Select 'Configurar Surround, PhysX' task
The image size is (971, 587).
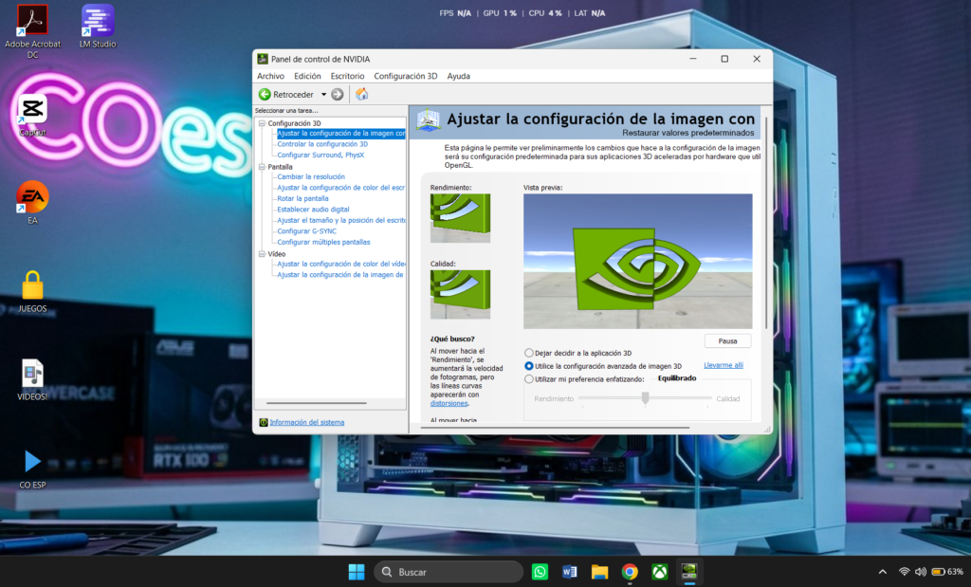coord(321,156)
